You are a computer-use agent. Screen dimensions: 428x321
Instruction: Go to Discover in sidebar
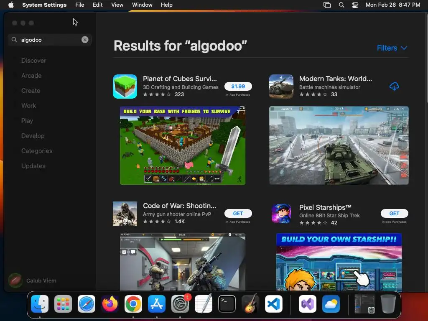click(x=33, y=61)
